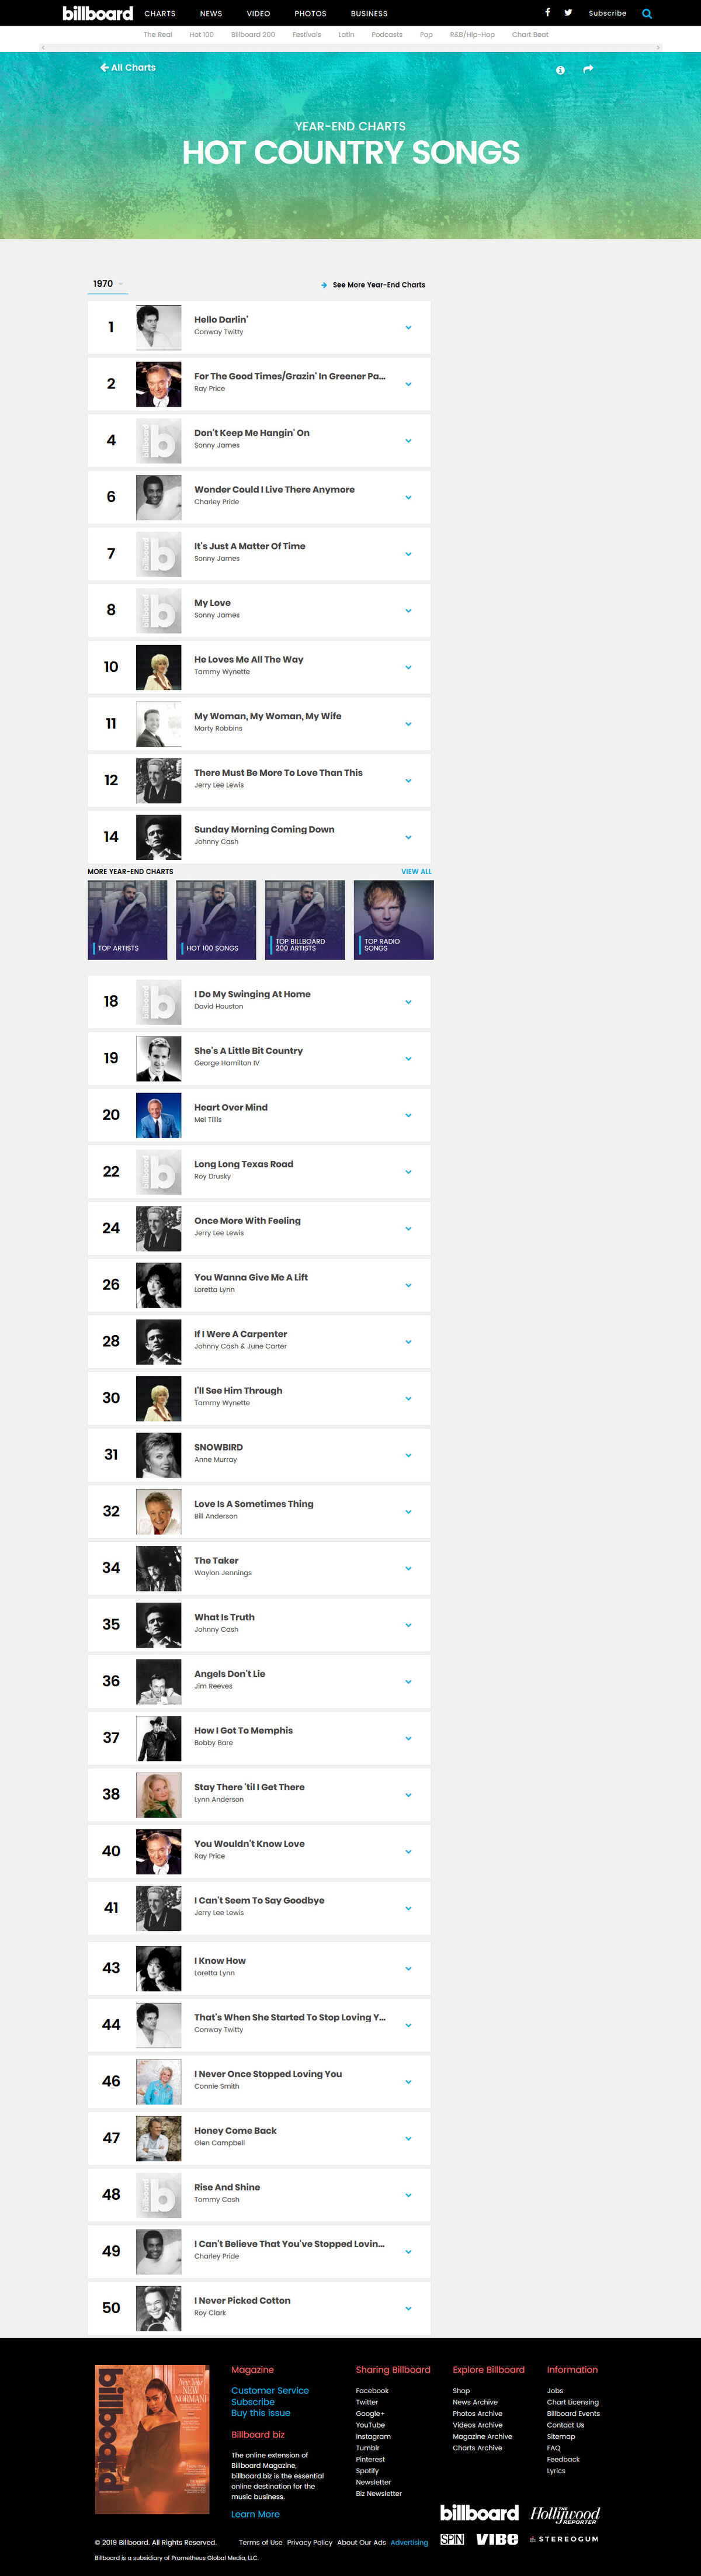Open the Hot 100 Songs chart thumbnail
Image resolution: width=701 pixels, height=2576 pixels.
coord(216,920)
